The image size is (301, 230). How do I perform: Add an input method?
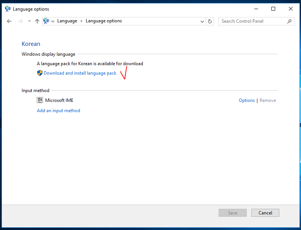tap(58, 111)
